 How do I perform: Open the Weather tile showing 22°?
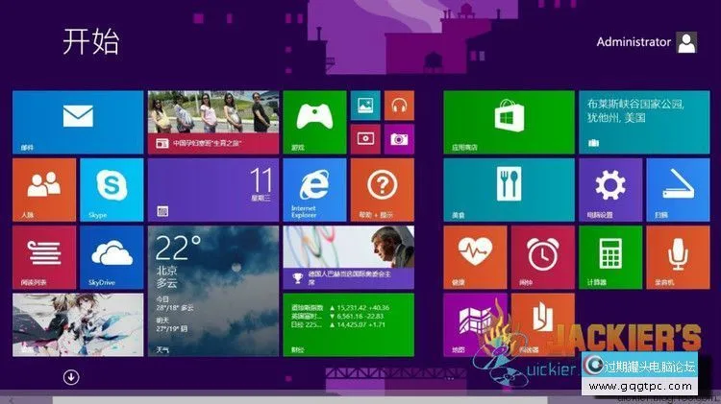click(x=212, y=291)
